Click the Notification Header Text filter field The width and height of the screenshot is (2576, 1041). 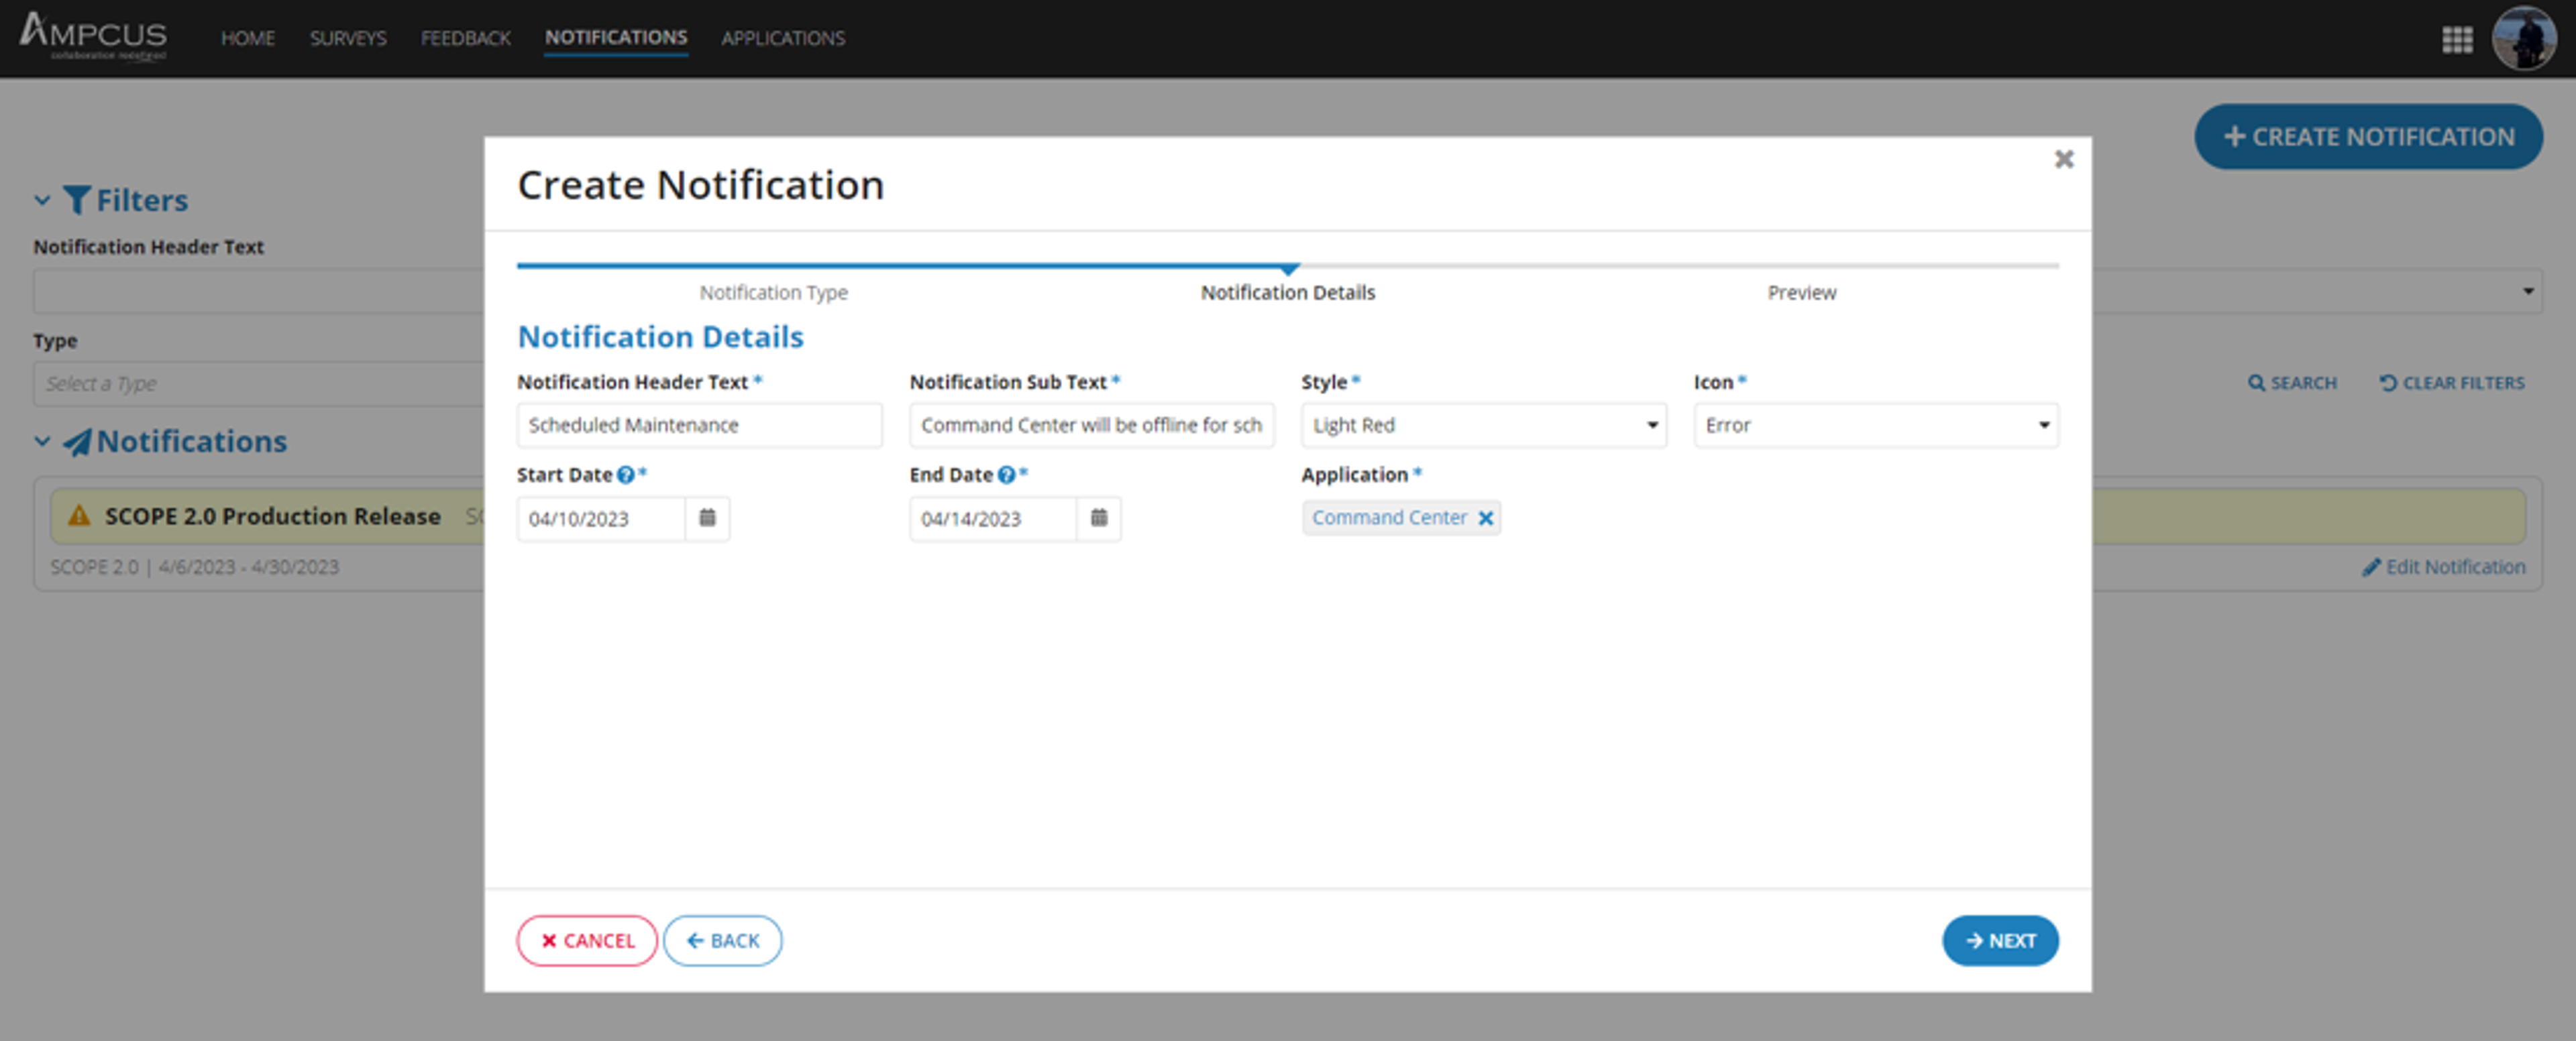point(259,292)
